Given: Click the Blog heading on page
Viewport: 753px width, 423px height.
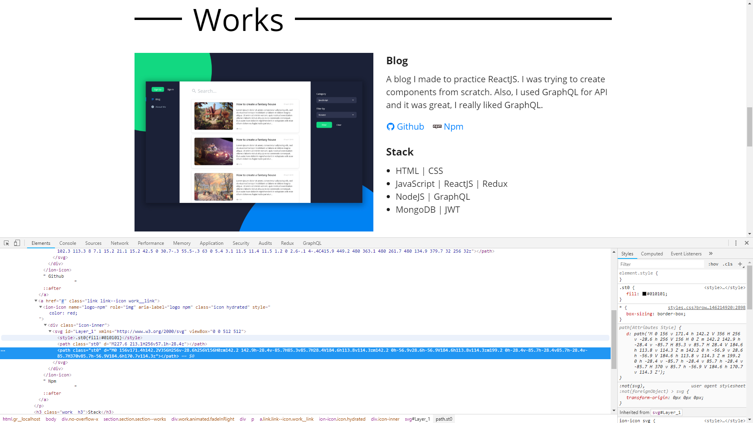Looking at the screenshot, I should click(397, 61).
